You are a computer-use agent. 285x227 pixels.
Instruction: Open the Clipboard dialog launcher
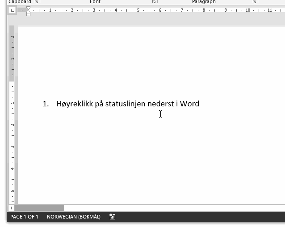(36, 2)
